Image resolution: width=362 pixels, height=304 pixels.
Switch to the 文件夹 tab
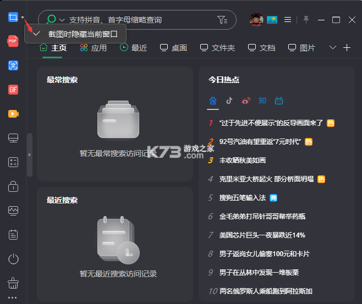[x=217, y=48]
